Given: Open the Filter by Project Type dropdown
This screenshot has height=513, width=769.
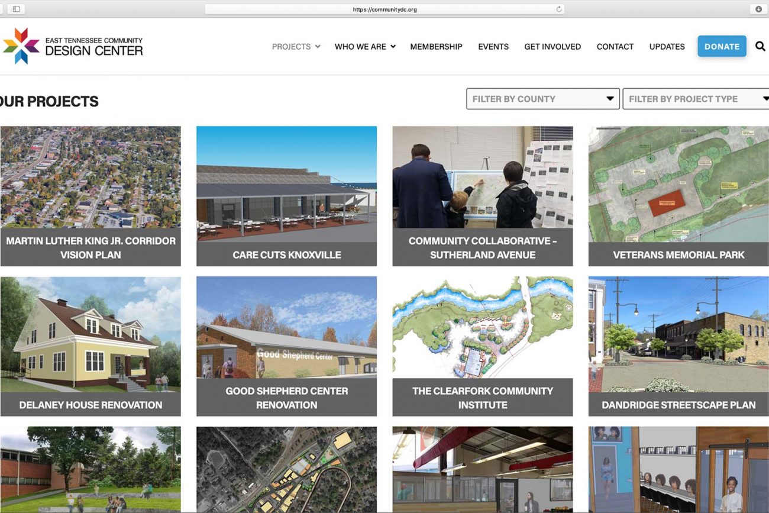Looking at the screenshot, I should pos(696,99).
